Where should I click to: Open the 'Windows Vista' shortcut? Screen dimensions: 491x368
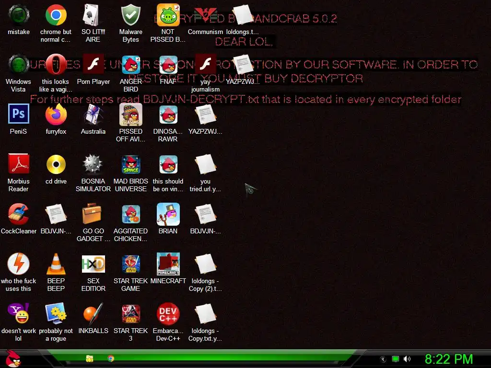coord(19,65)
